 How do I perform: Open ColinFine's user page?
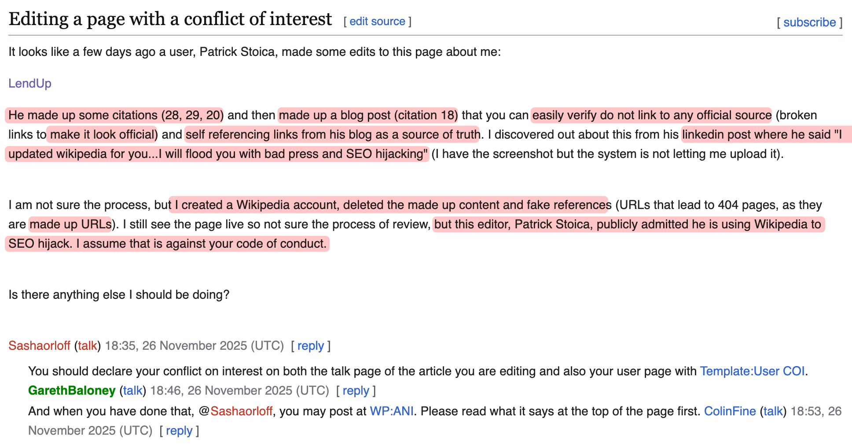[x=730, y=411]
